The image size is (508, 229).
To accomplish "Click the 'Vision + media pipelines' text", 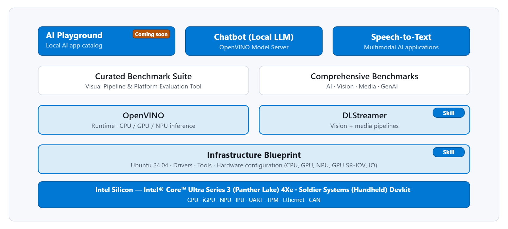I will pos(364,126).
